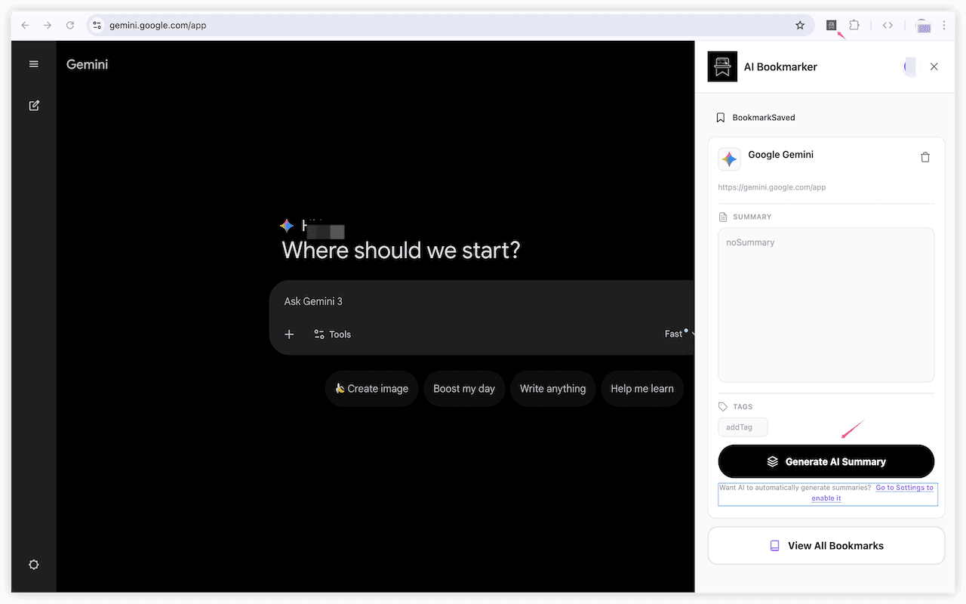Open Gemini settings via gear icon

click(33, 564)
